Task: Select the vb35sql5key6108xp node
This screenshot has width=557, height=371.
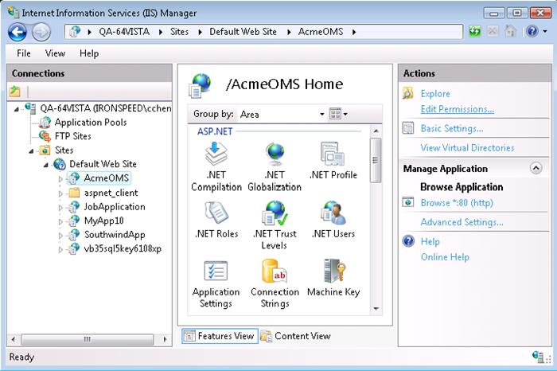Action: (123, 248)
